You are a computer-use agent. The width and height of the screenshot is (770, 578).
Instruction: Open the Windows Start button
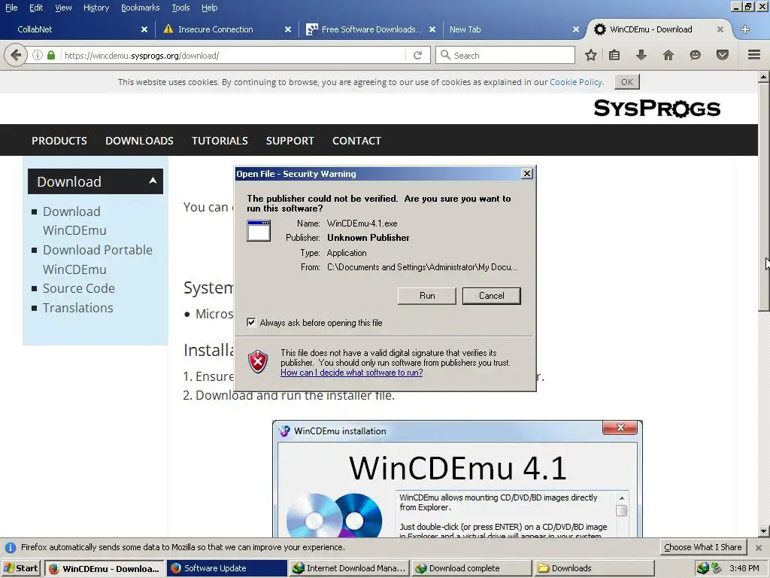pos(21,568)
